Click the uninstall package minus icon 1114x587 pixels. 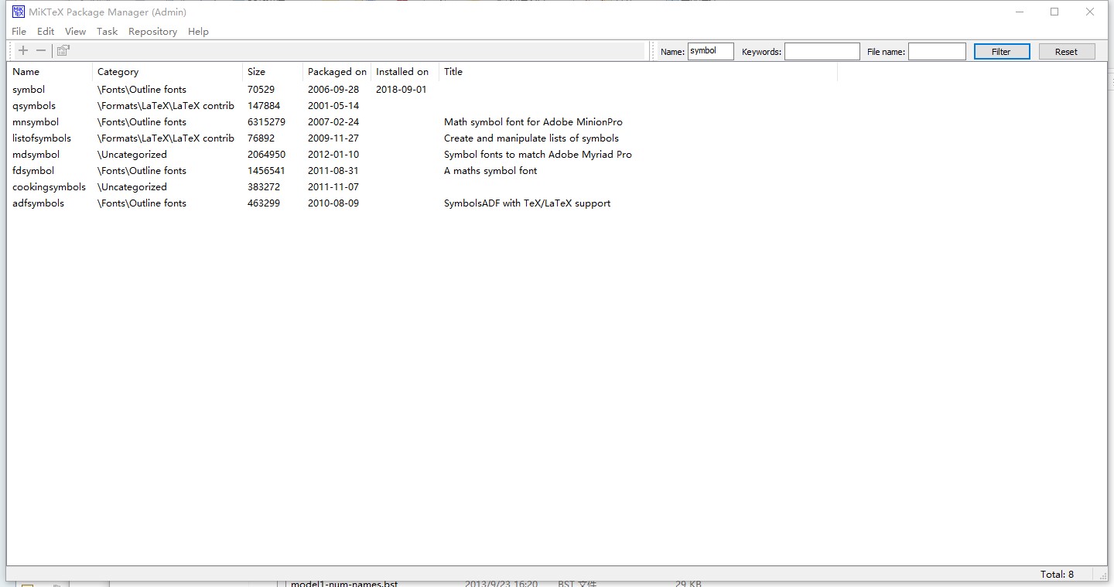pyautogui.click(x=41, y=50)
